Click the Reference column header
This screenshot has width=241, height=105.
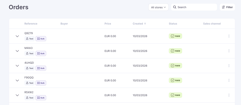[31, 24]
